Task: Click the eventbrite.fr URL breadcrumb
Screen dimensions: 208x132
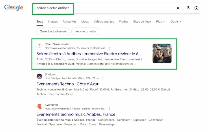Action: pos(75,109)
